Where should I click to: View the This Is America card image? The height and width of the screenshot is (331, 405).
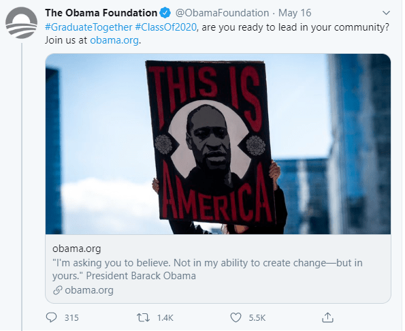[x=218, y=144]
